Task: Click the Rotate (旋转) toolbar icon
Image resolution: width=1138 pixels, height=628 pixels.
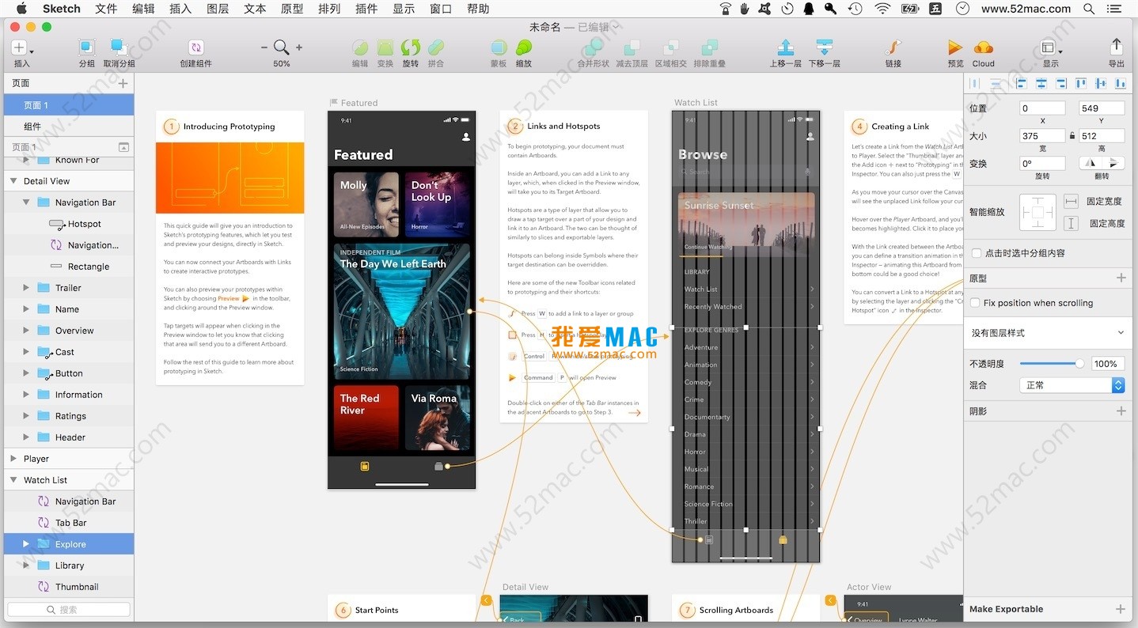Action: click(x=410, y=48)
